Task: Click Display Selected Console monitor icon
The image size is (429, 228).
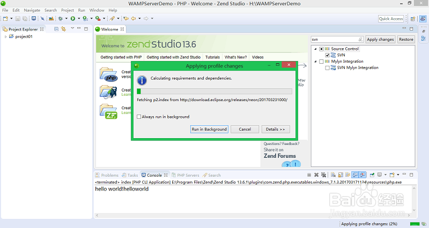Action: [380, 175]
